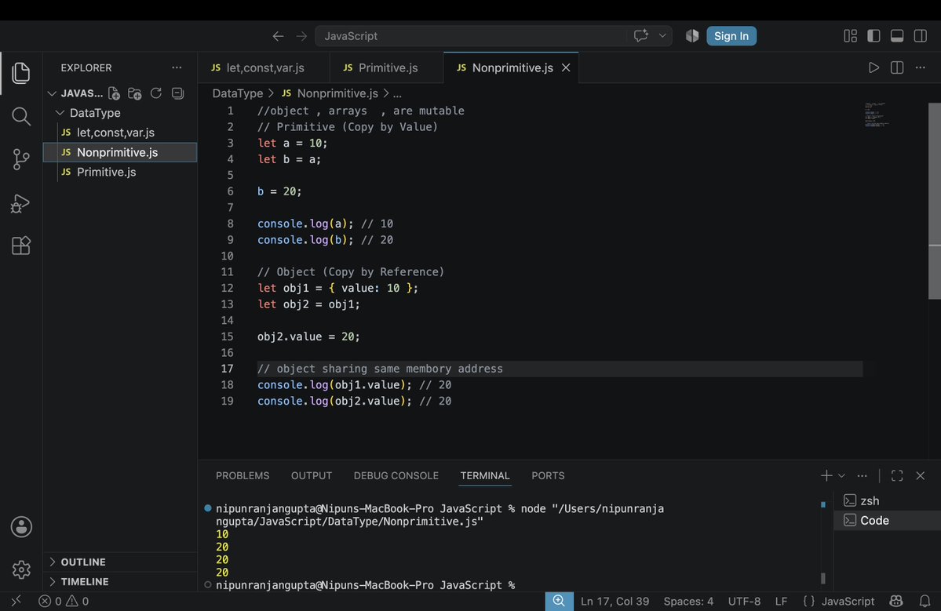Screen dimensions: 941x611
Task: Click the code minimap preview
Action: click(876, 115)
